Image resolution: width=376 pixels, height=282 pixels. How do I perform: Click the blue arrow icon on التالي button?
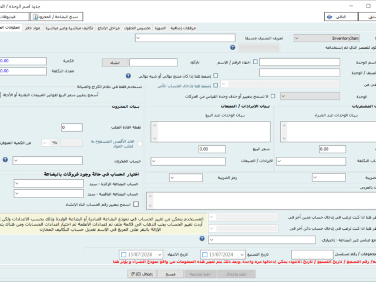[x=330, y=17]
